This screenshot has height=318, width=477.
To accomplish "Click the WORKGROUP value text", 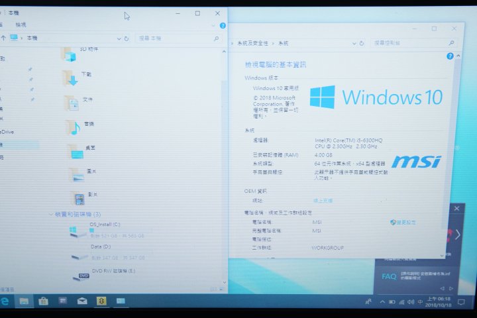I will [327, 248].
